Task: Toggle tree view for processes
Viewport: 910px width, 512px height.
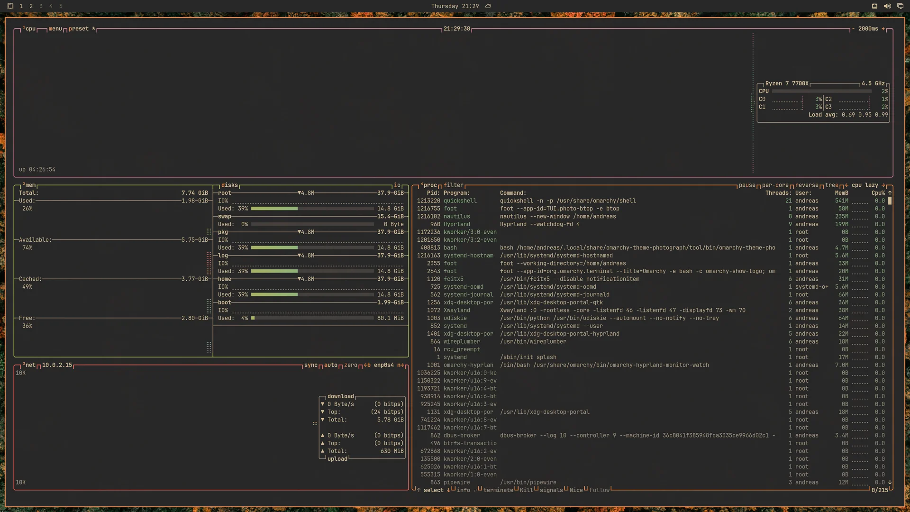Action: coord(832,185)
